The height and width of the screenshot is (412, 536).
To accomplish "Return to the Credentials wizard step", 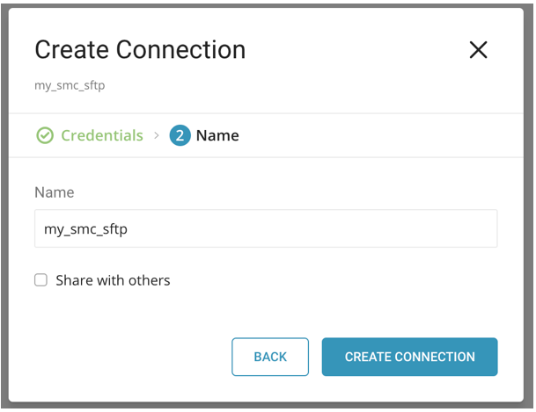I will pos(101,135).
